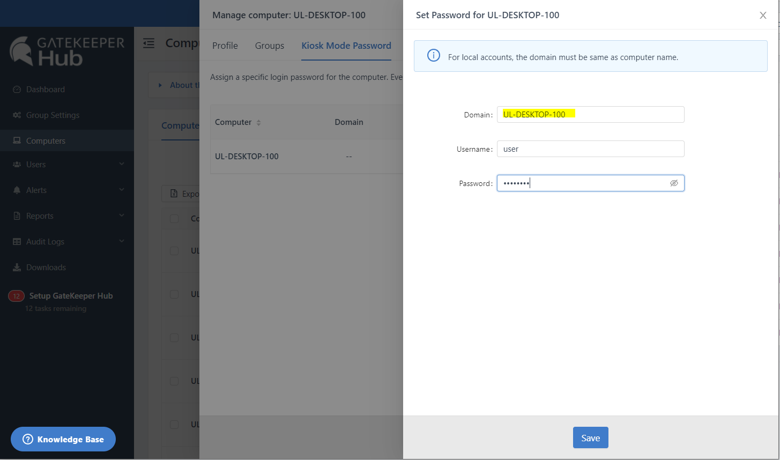Tick the first row checkbox in computers list
780x460 pixels.
174,251
